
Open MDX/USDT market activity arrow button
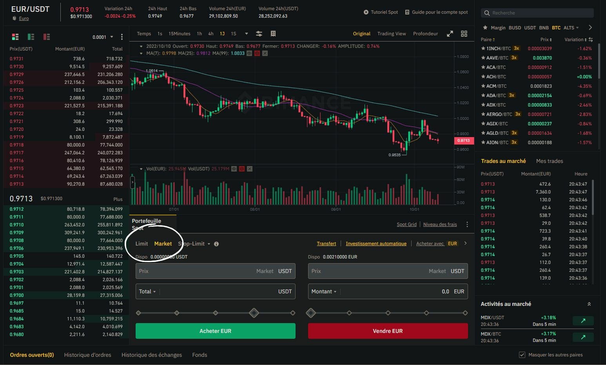[583, 321]
